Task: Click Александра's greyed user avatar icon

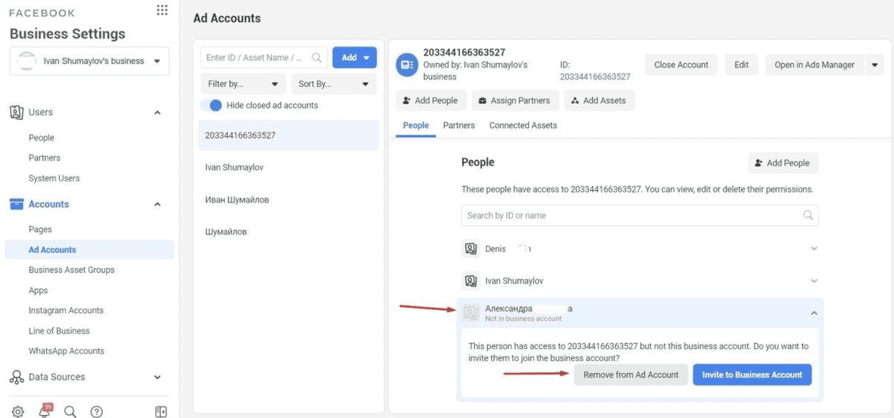Action: (470, 313)
